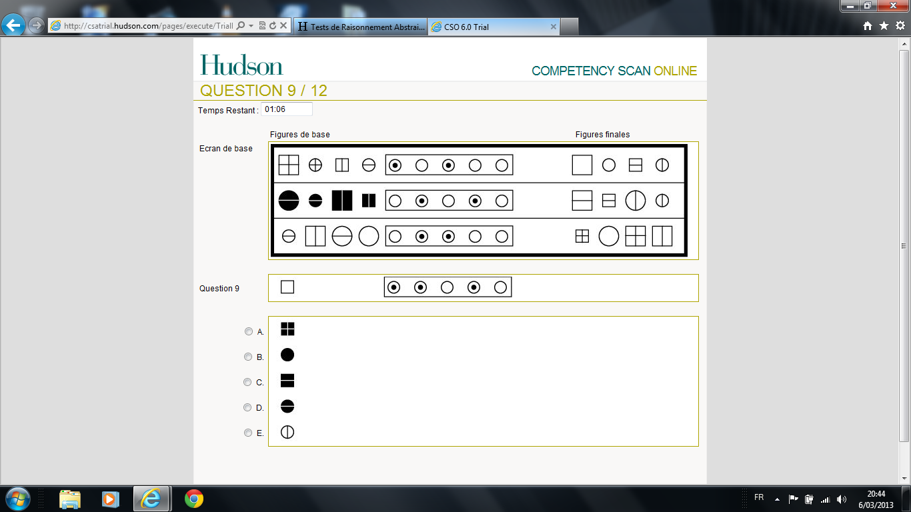
Task: Click the browser Back arrow button
Action: point(13,26)
